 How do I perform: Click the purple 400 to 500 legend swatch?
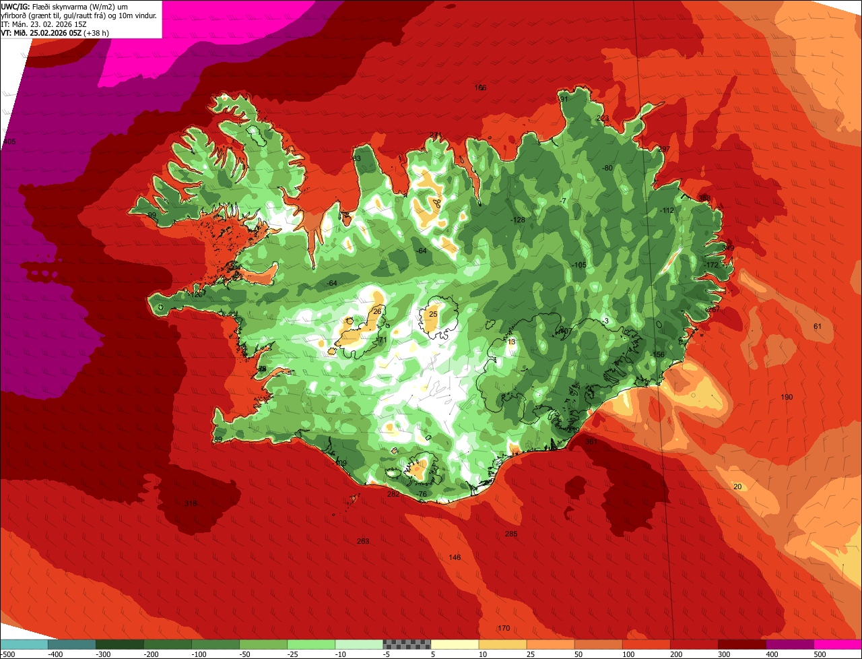click(x=790, y=644)
